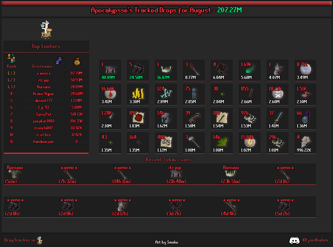
Task: Open the DropTracker.io footer link
Action: pyautogui.click(x=20, y=240)
